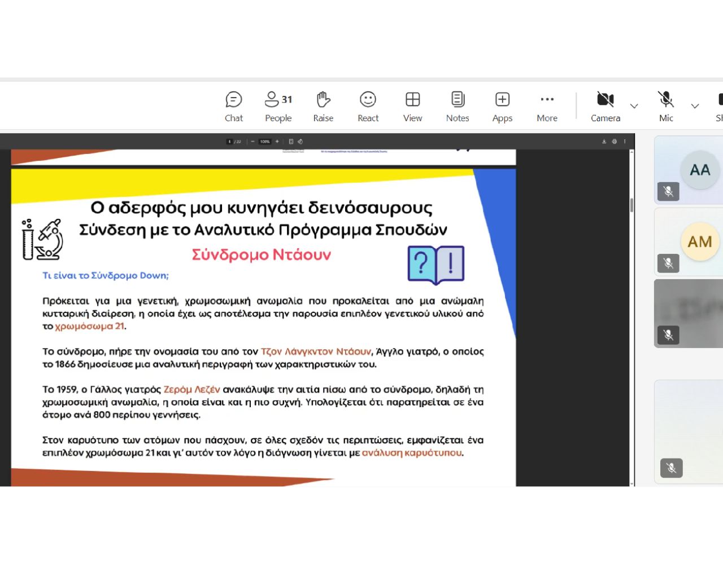
Task: Click the name 'Τζον Λάνγκντον Ντάουν'
Action: click(x=316, y=351)
